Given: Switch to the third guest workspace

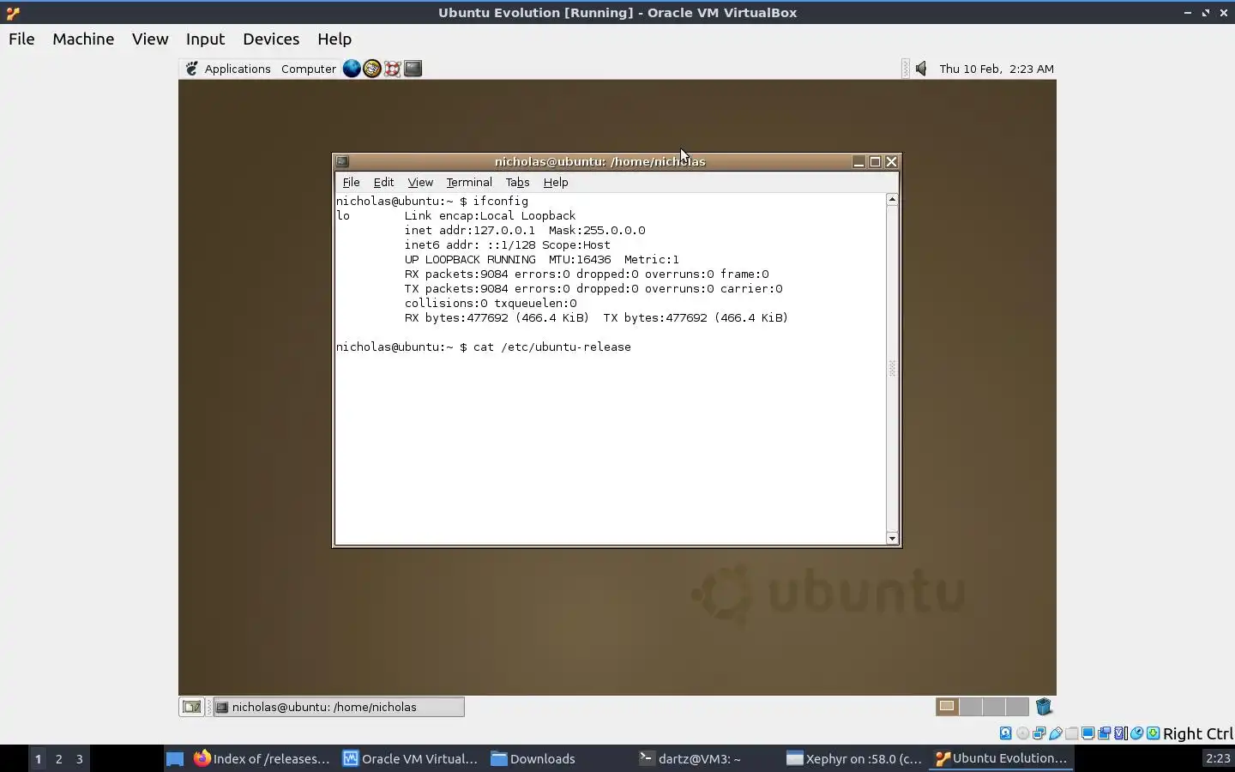Looking at the screenshot, I should coord(994,707).
